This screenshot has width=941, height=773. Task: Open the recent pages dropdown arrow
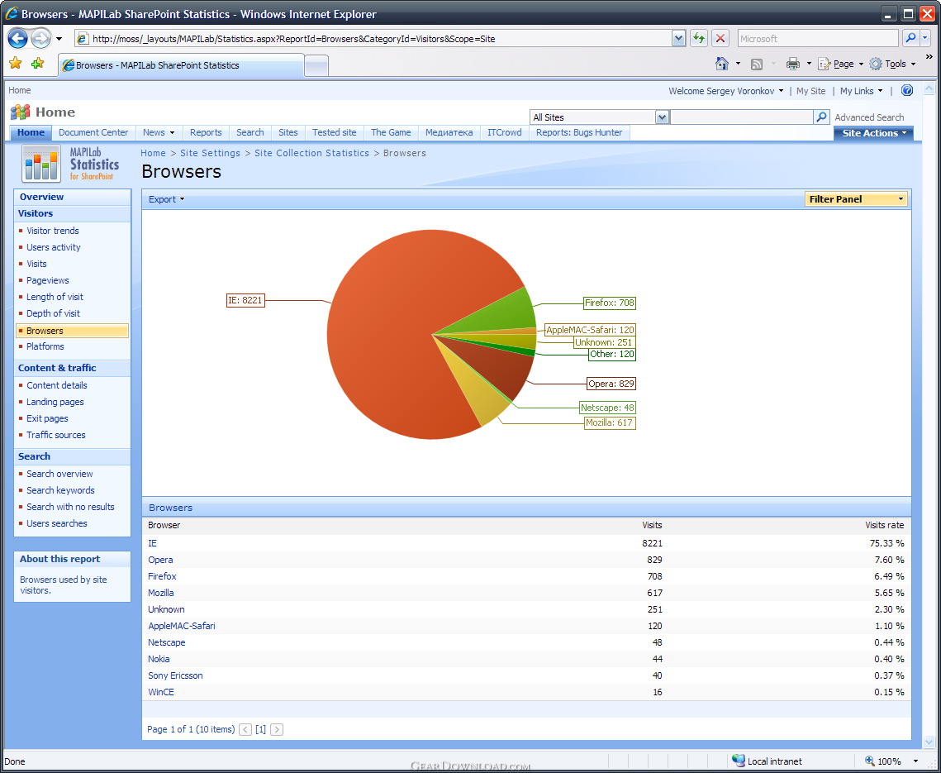tap(59, 39)
